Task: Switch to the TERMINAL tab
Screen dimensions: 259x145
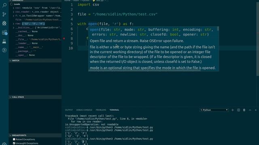Action: click(x=114, y=110)
